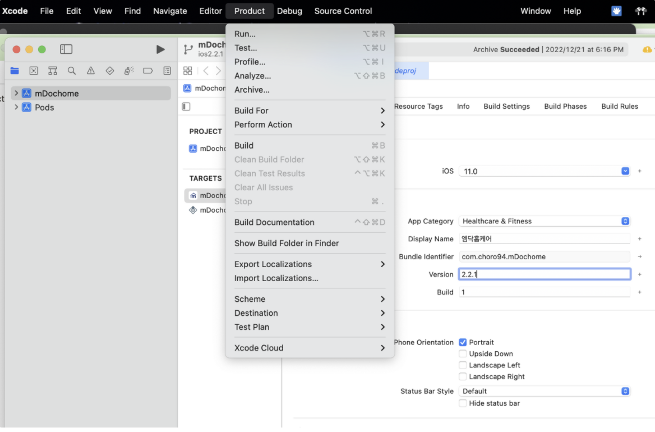Click the yellow warning indicator in the toolbar
This screenshot has width=655, height=432.
647,49
